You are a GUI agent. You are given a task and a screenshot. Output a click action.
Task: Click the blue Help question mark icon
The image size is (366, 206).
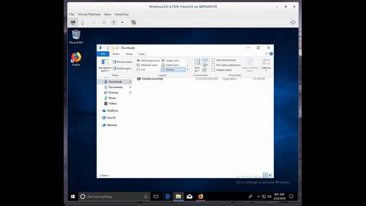[271, 54]
